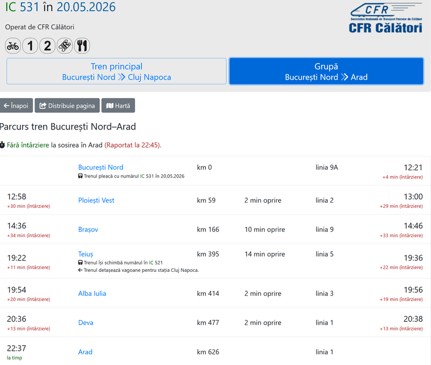Viewport: 431px width, 365px height.
Task: Click departure time 12:21 at București Nord
Action: pos(413,167)
